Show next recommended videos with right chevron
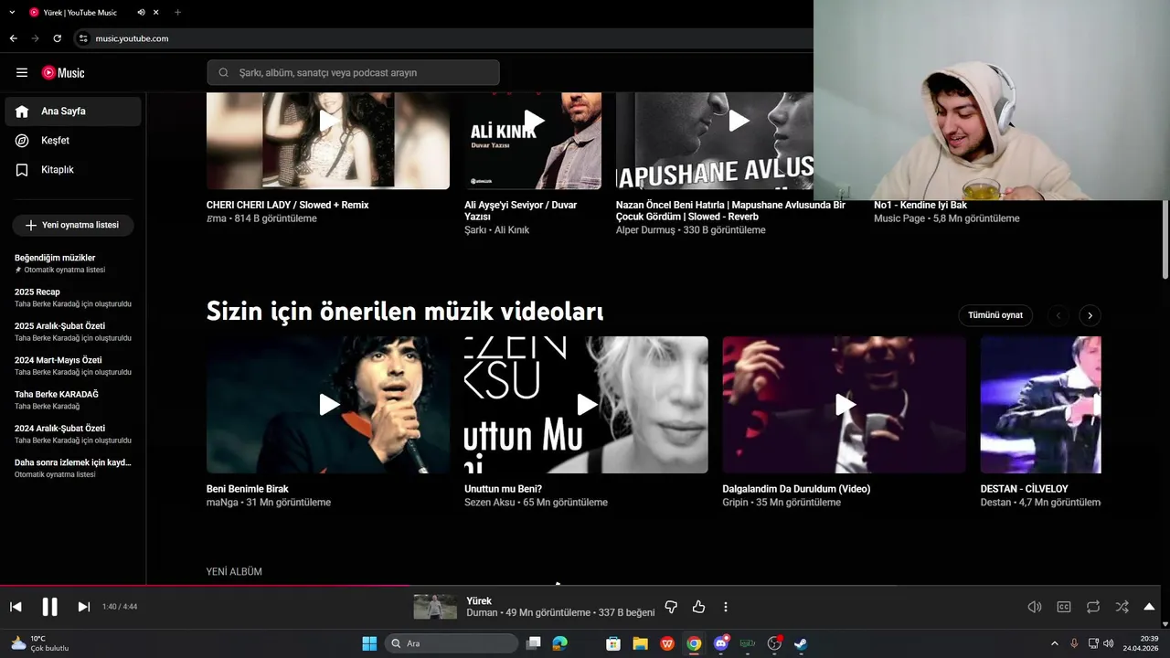The image size is (1170, 658). [x=1090, y=315]
